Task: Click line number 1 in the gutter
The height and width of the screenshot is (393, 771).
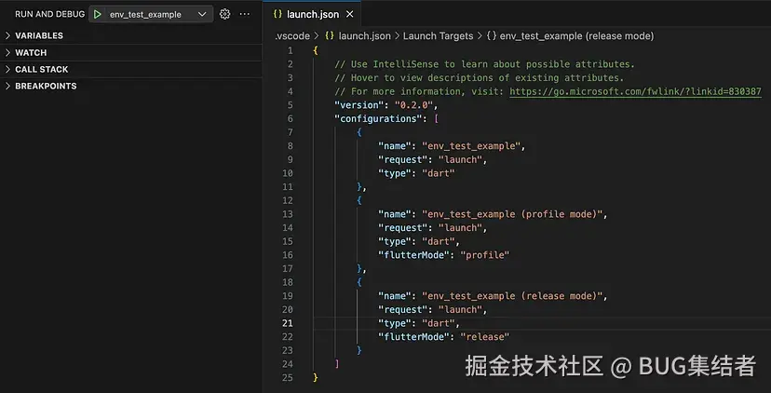Action: coord(290,50)
